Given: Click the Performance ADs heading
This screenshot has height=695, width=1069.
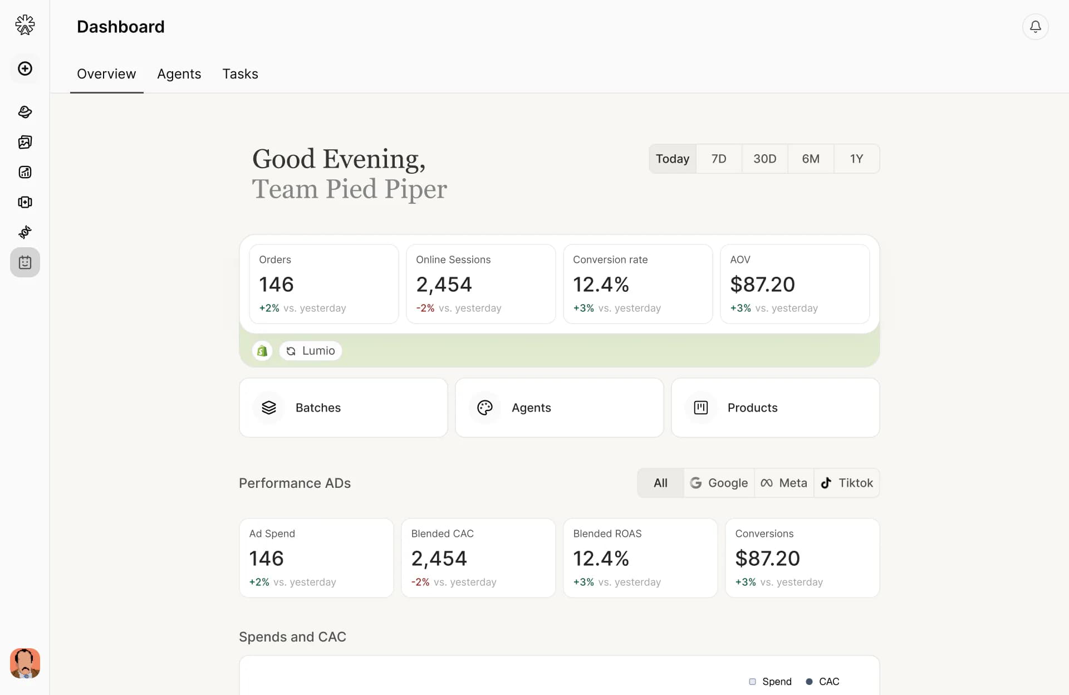Looking at the screenshot, I should coord(295,483).
